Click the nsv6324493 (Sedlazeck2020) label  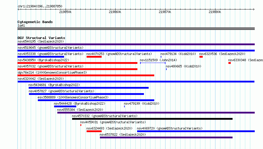109,128
